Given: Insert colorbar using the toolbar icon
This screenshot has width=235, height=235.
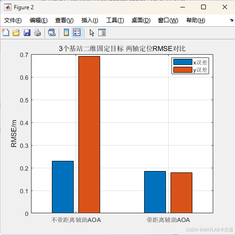Looking at the screenshot, I should pos(66,32).
